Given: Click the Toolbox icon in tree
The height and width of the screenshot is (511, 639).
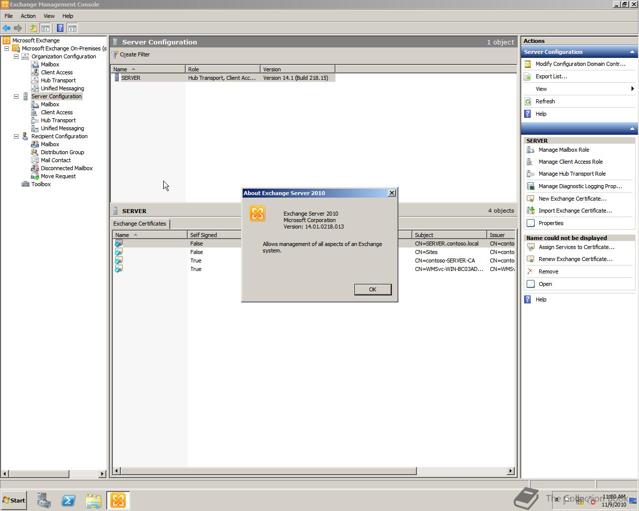Looking at the screenshot, I should 25,184.
